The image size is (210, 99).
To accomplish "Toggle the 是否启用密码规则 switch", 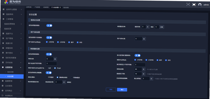I will (x=49, y=54).
